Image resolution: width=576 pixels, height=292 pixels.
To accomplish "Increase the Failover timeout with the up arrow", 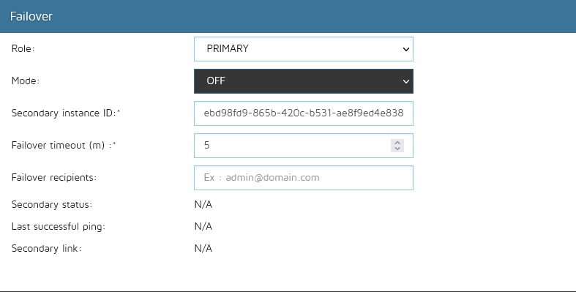I will click(397, 143).
